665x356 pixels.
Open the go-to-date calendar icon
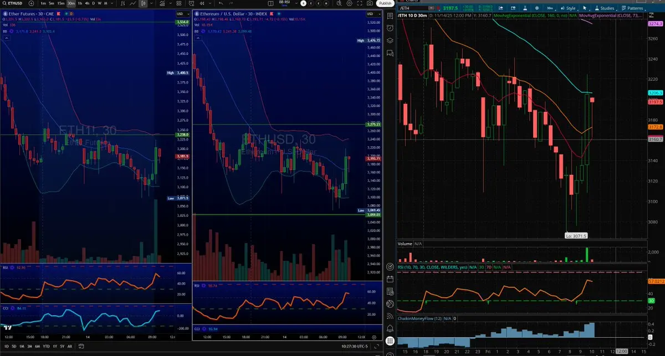click(x=81, y=346)
